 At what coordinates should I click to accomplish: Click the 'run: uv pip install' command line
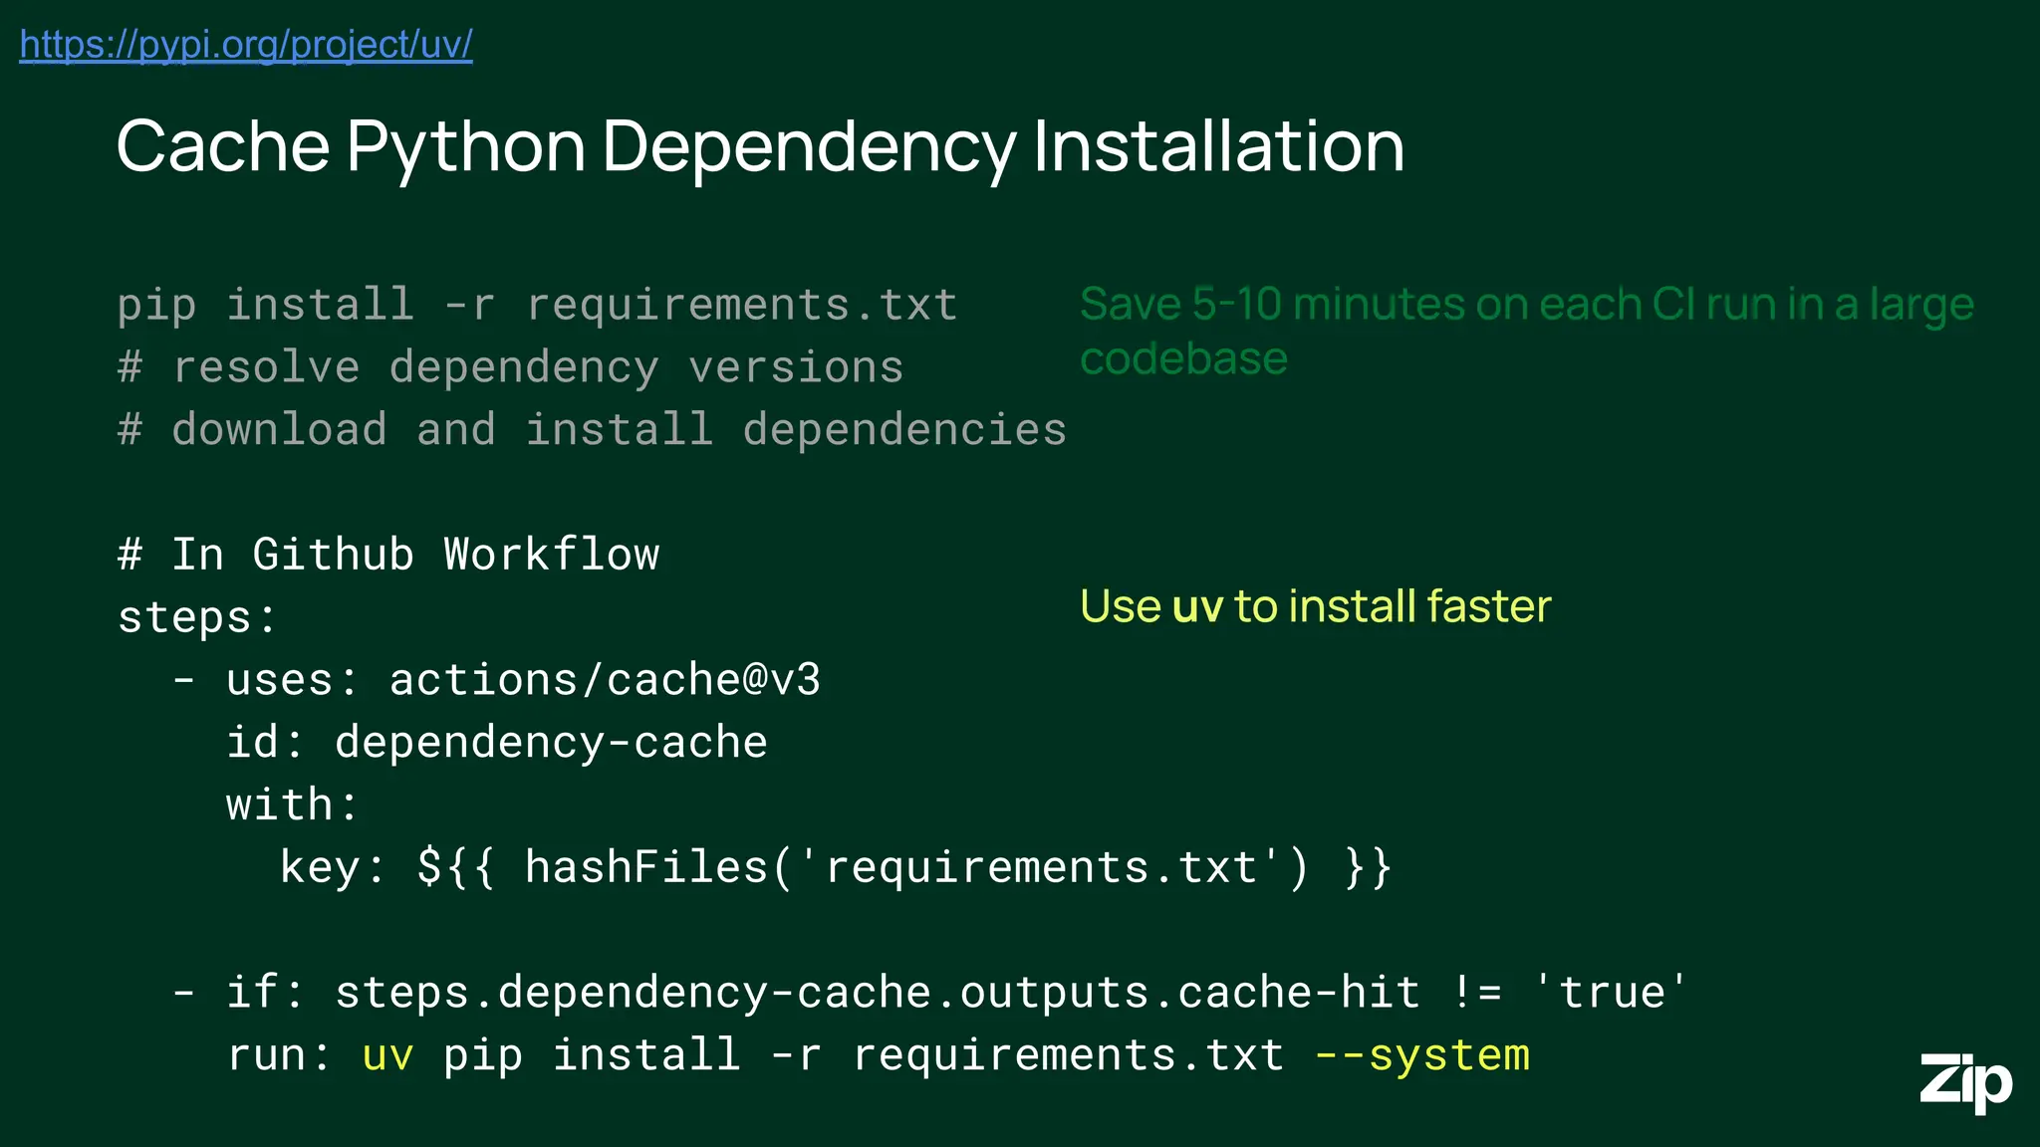coord(878,1055)
